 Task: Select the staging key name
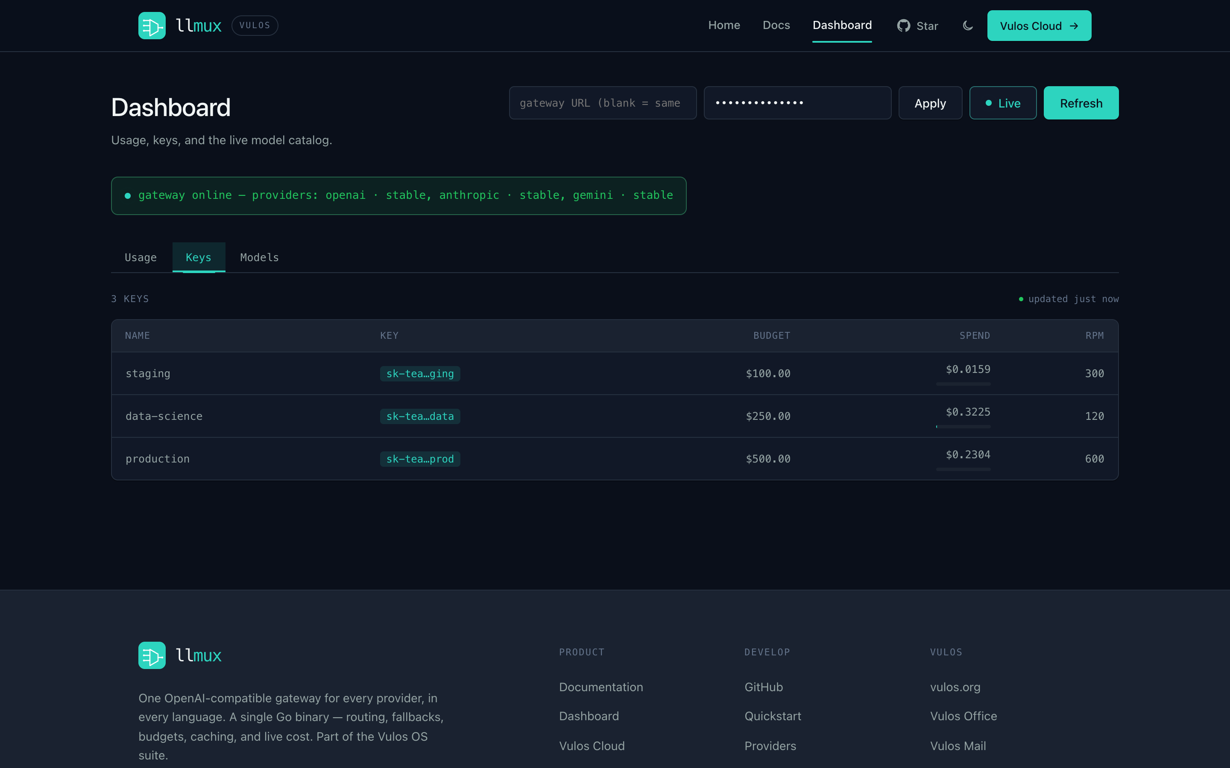(148, 373)
